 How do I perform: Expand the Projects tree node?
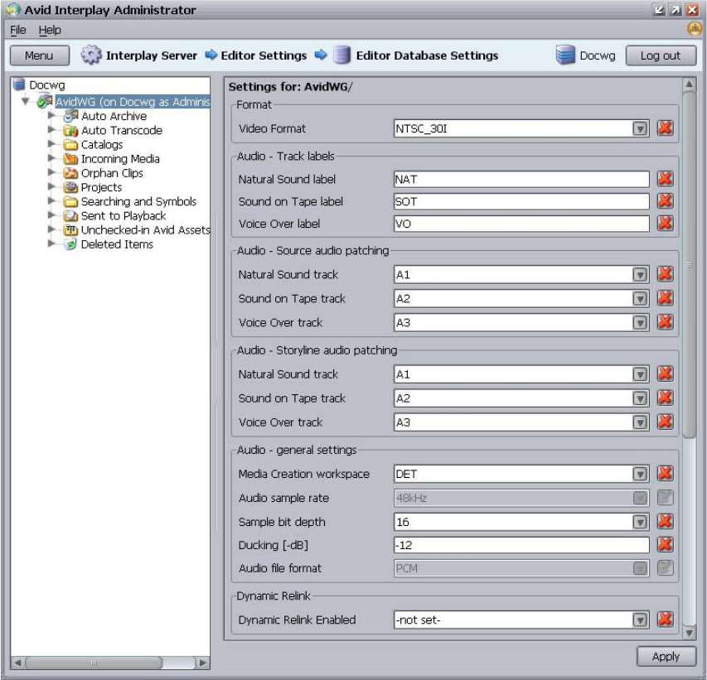coord(52,187)
